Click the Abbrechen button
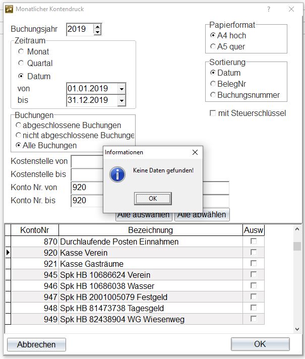 pyautogui.click(x=36, y=344)
